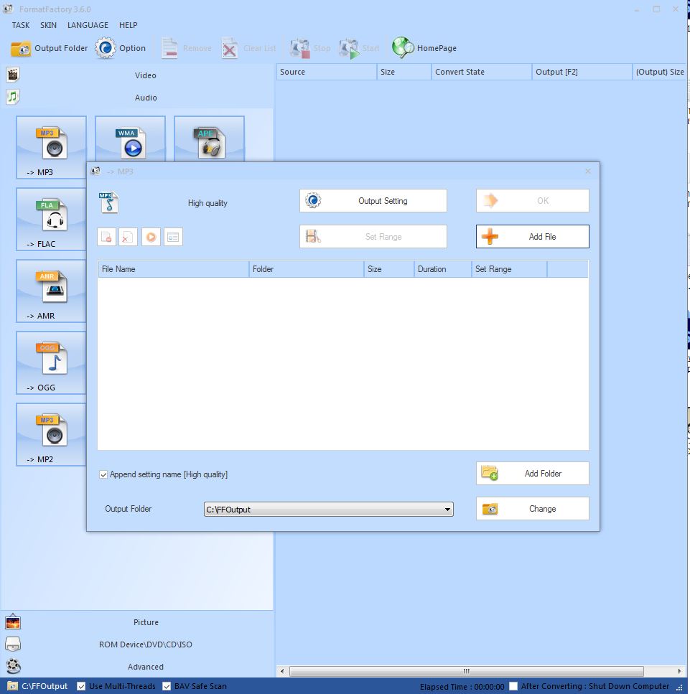The height and width of the screenshot is (694, 690).
Task: Click the Folder column header
Action: 307,269
